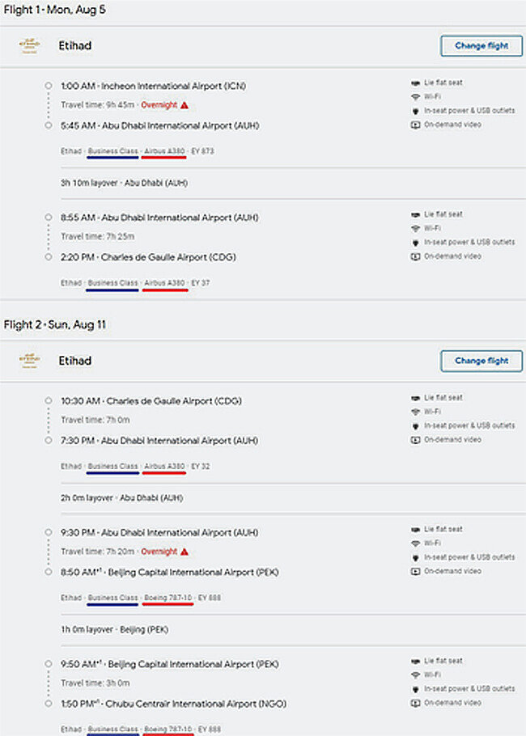Click underlined Airbus A380 on flight EY 37
Image resolution: width=526 pixels, height=736 pixels.
point(164,283)
